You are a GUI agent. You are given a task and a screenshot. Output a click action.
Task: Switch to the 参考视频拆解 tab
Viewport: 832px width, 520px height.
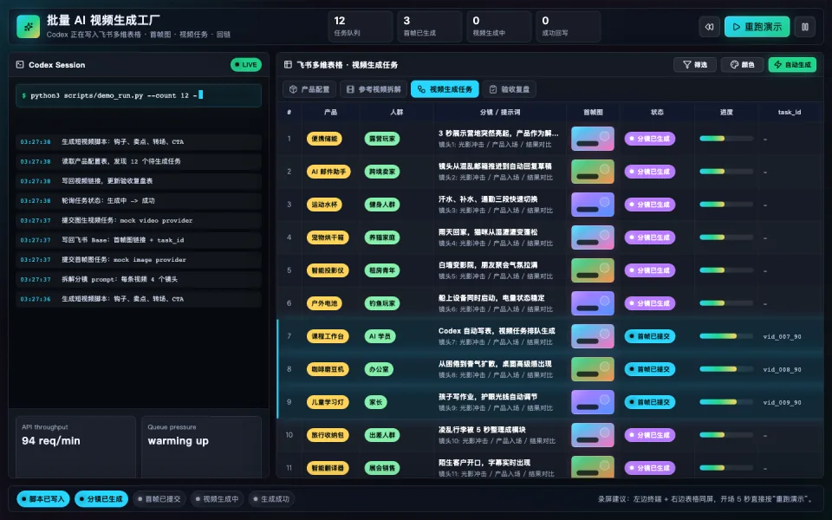click(x=374, y=89)
